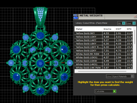Select the center blue gem on pendant
137x103 pixels.
pyautogui.click(x=40, y=63)
